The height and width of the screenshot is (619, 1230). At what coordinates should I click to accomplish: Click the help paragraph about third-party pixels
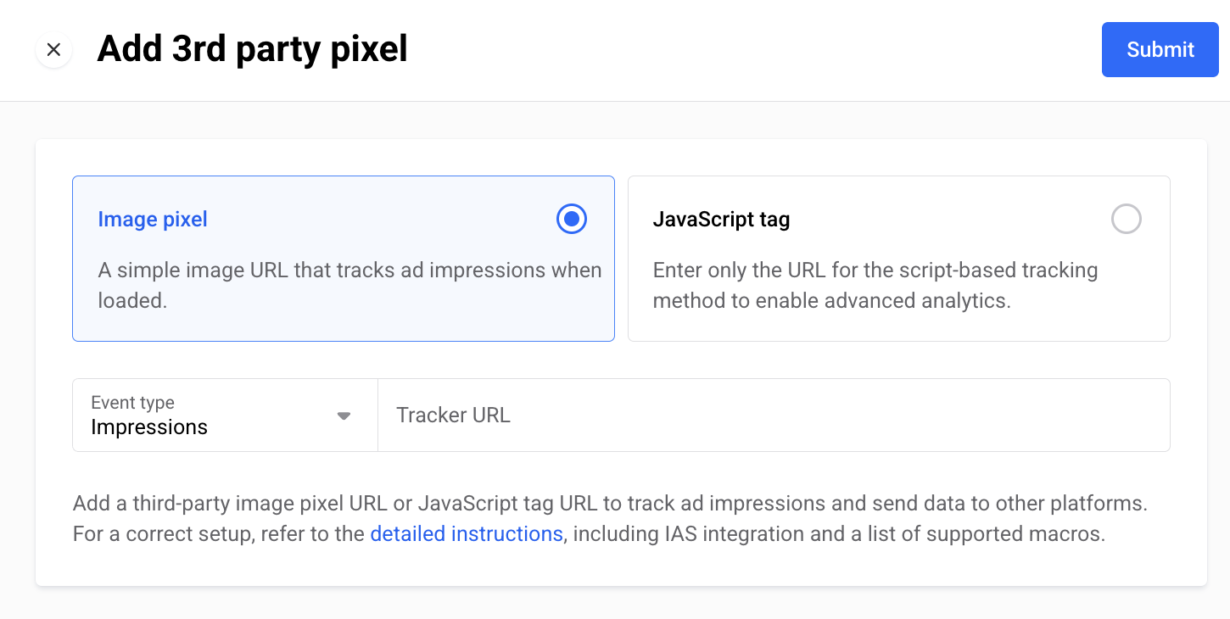pos(609,504)
